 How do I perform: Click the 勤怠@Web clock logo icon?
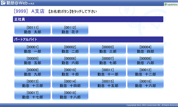pyautogui.click(x=3, y=3)
